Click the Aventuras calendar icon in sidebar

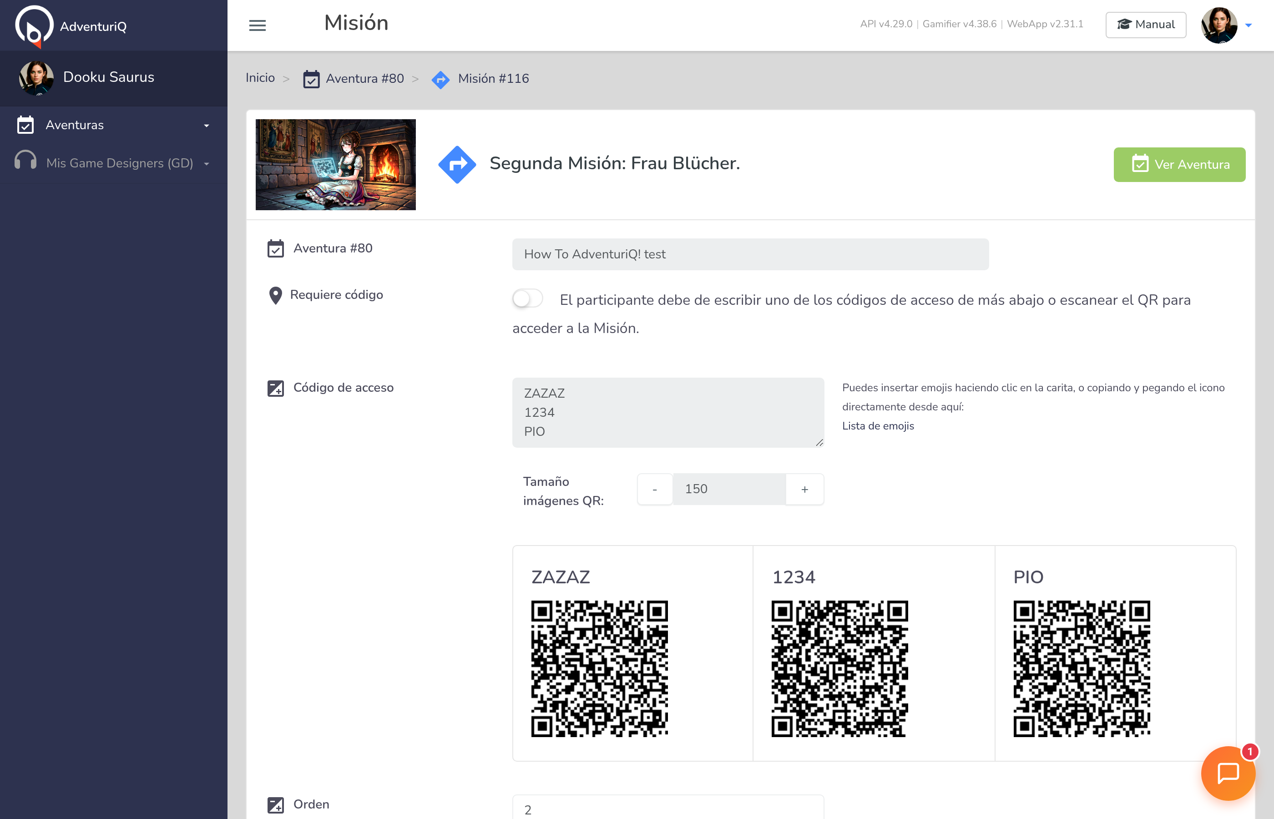tap(25, 125)
